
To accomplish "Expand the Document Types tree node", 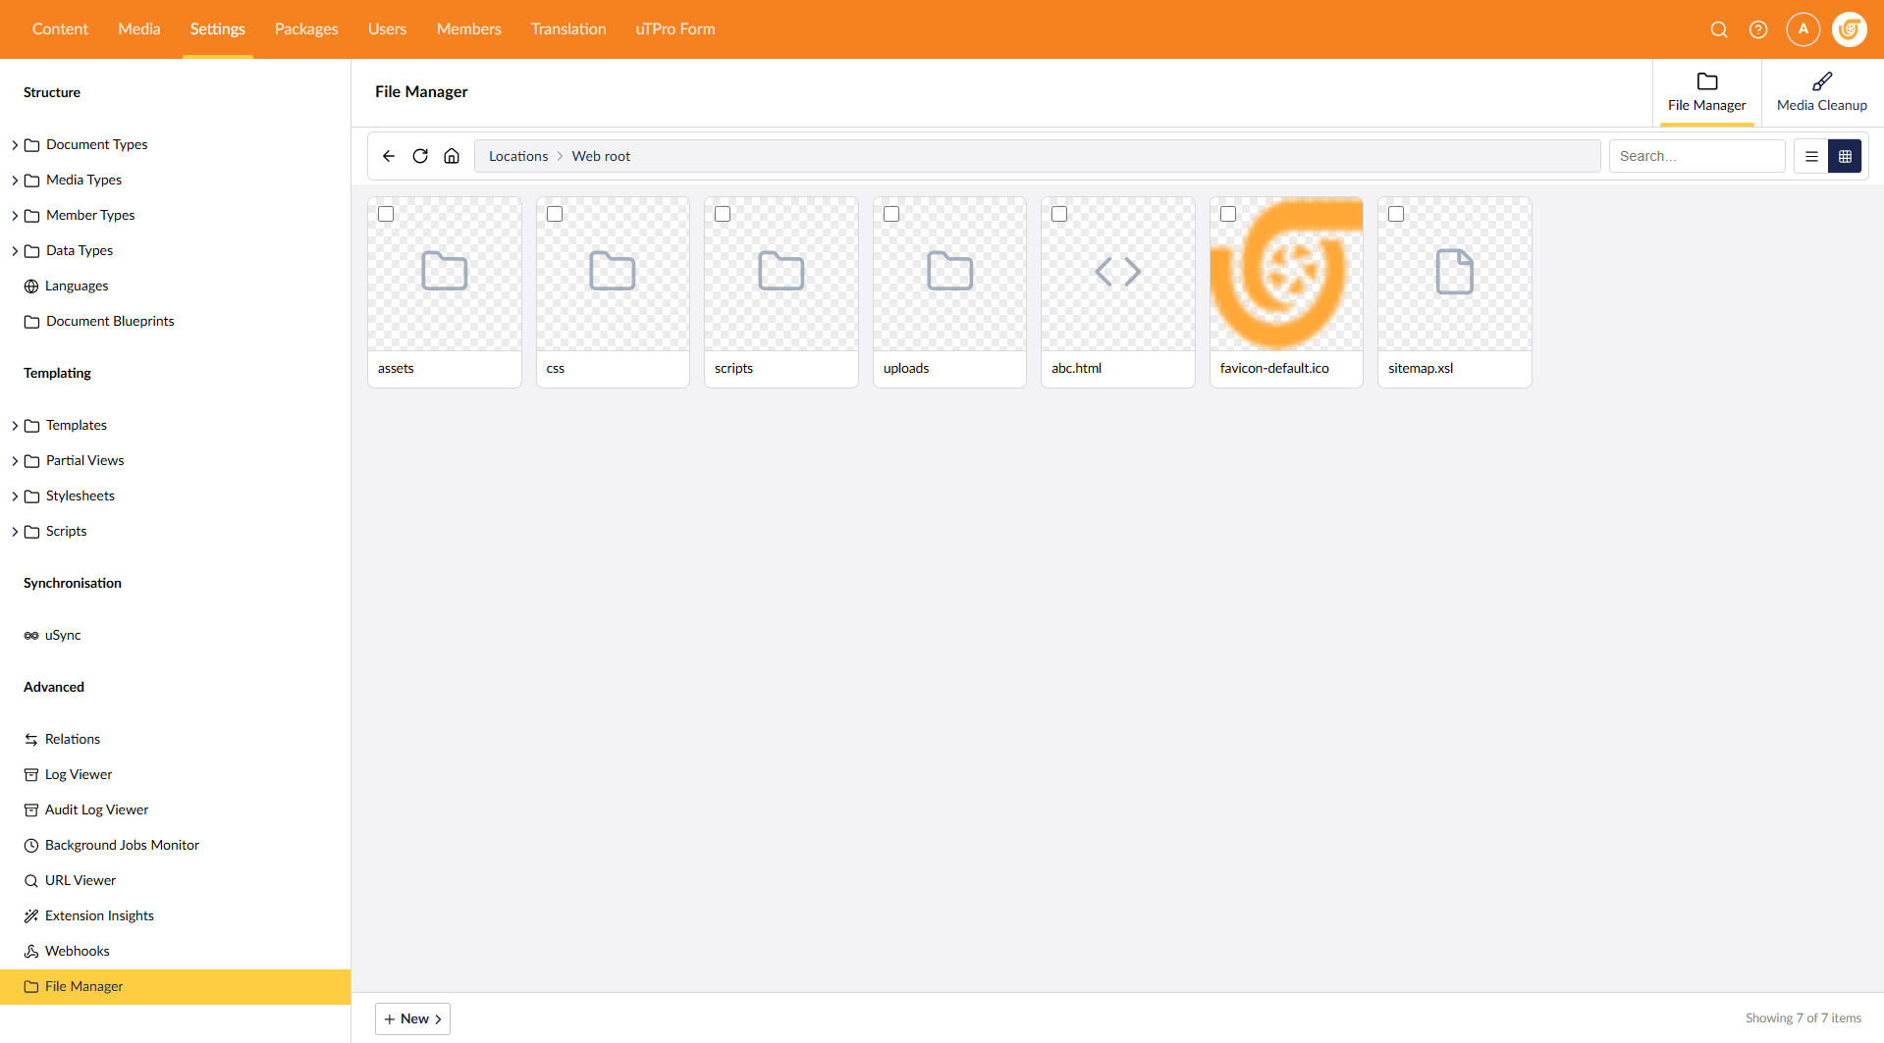I will pos(15,145).
